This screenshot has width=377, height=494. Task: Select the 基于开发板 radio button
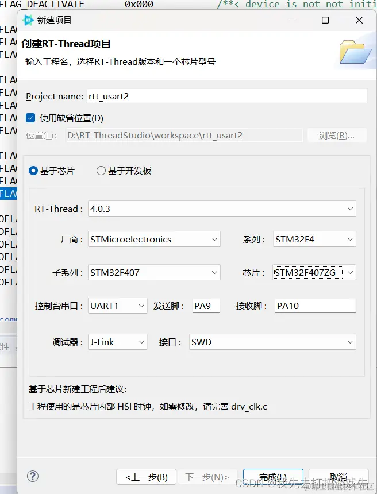click(101, 171)
